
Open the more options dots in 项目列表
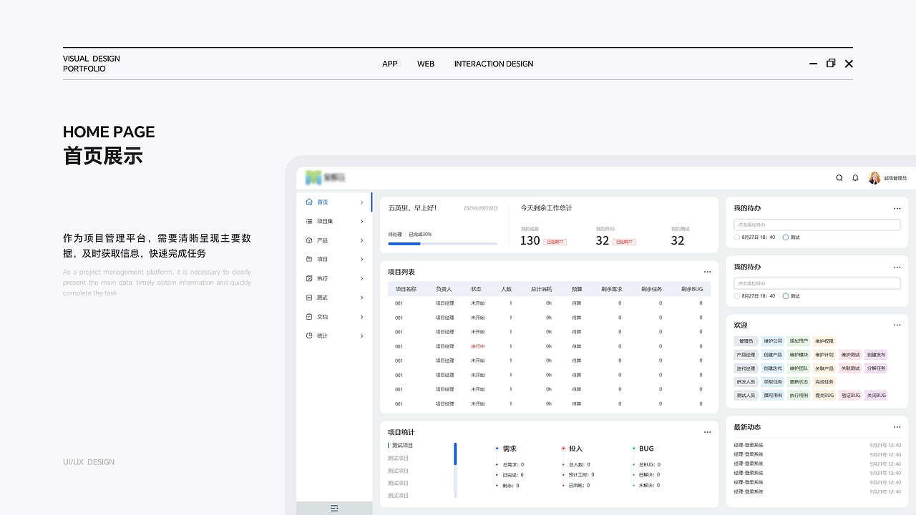[x=707, y=272]
